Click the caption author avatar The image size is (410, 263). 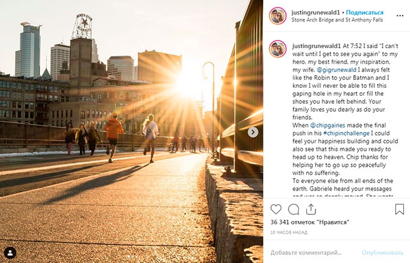(x=278, y=49)
